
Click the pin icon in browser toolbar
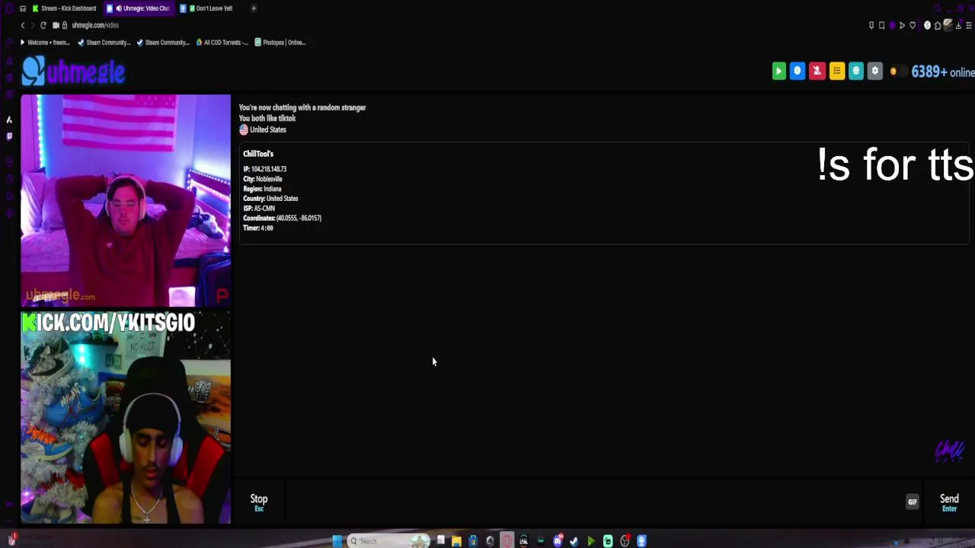[871, 25]
